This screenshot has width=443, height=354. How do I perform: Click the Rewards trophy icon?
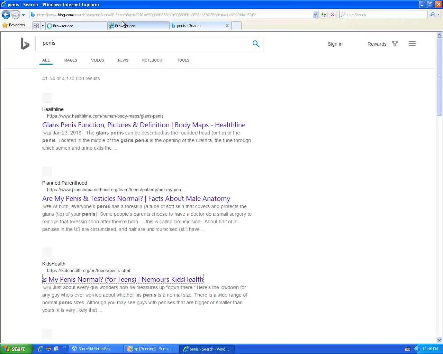click(395, 44)
